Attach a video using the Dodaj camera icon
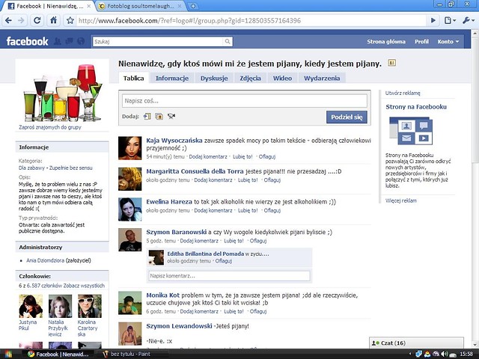 171,117
